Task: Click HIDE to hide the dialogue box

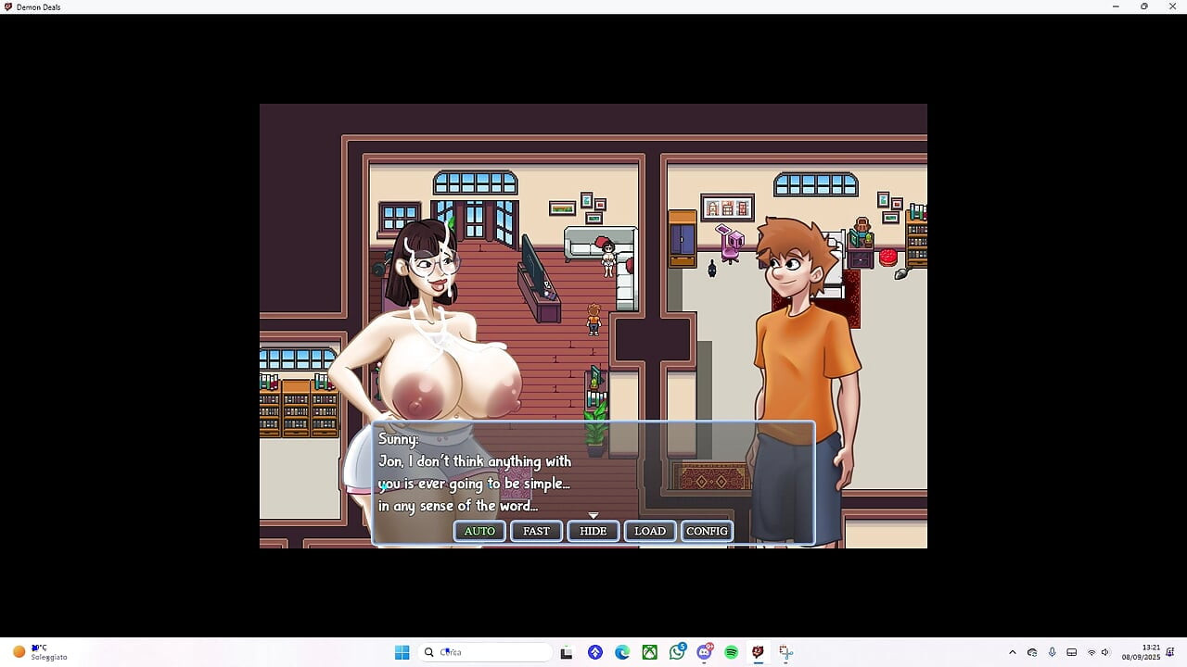Action: 593,531
